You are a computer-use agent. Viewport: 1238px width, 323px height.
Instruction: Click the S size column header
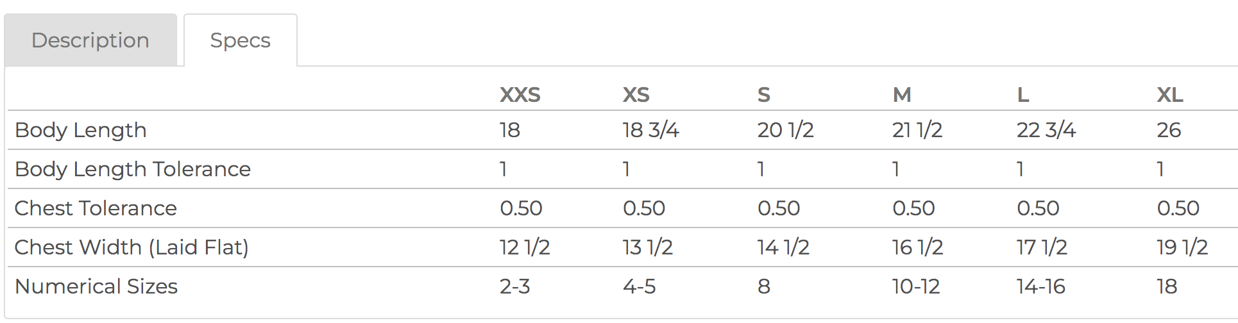763,95
